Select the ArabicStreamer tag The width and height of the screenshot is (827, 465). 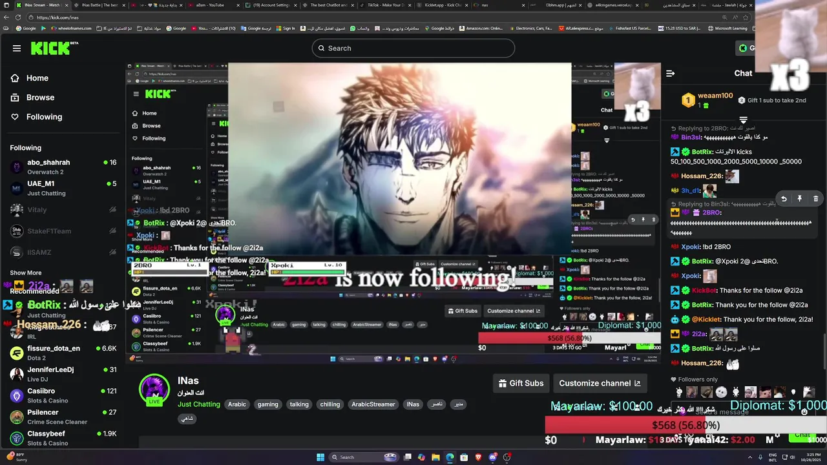point(373,404)
